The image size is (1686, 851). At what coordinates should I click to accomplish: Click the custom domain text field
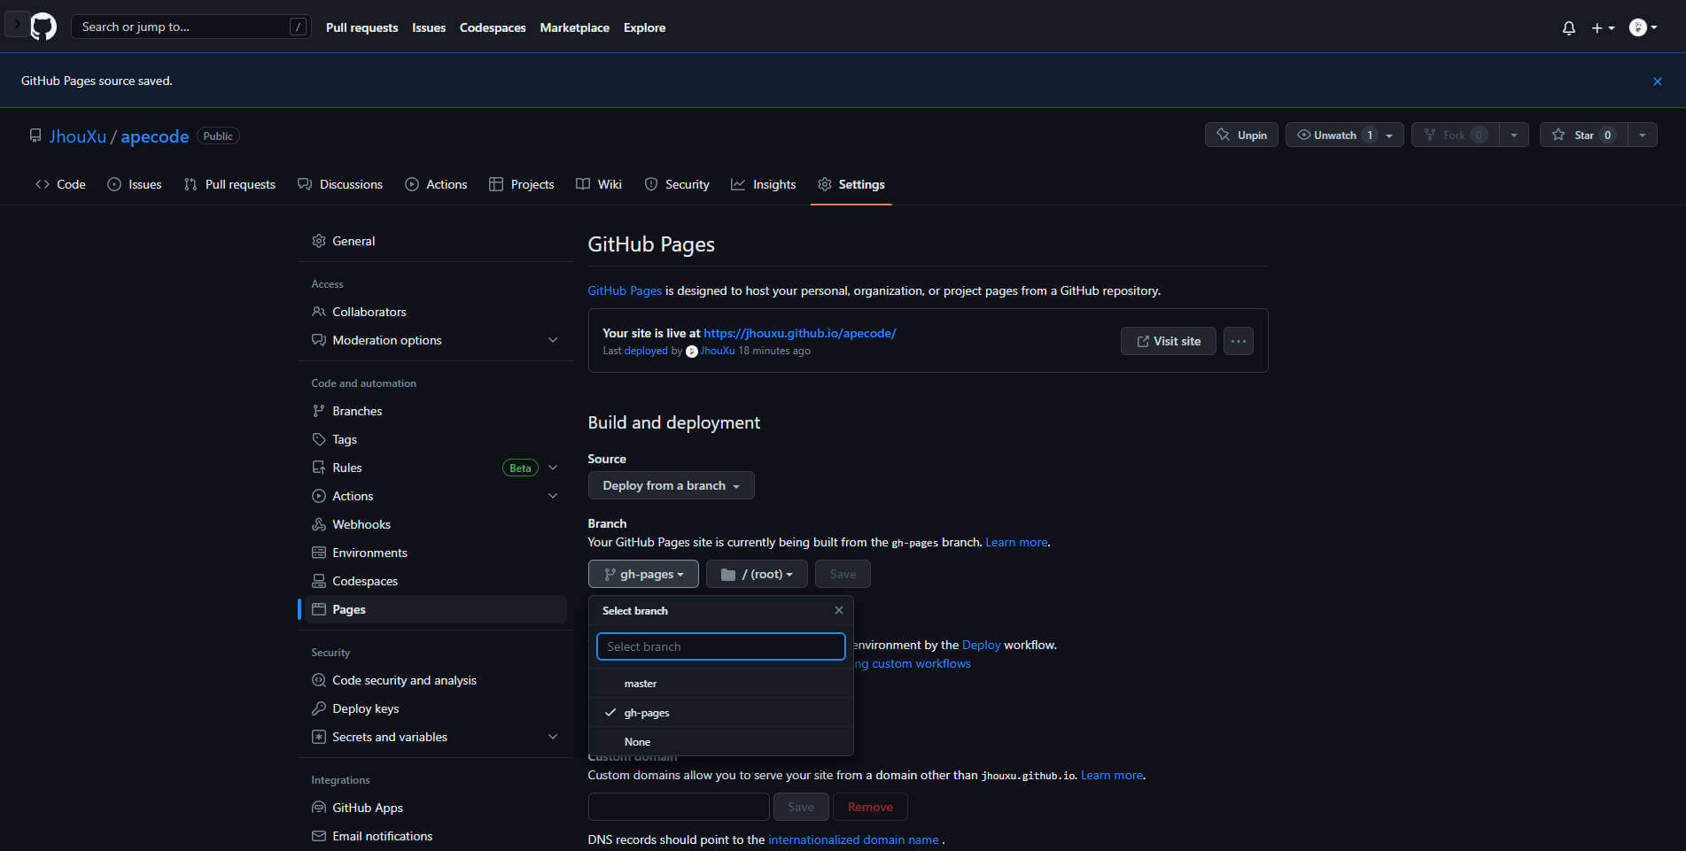[679, 807]
